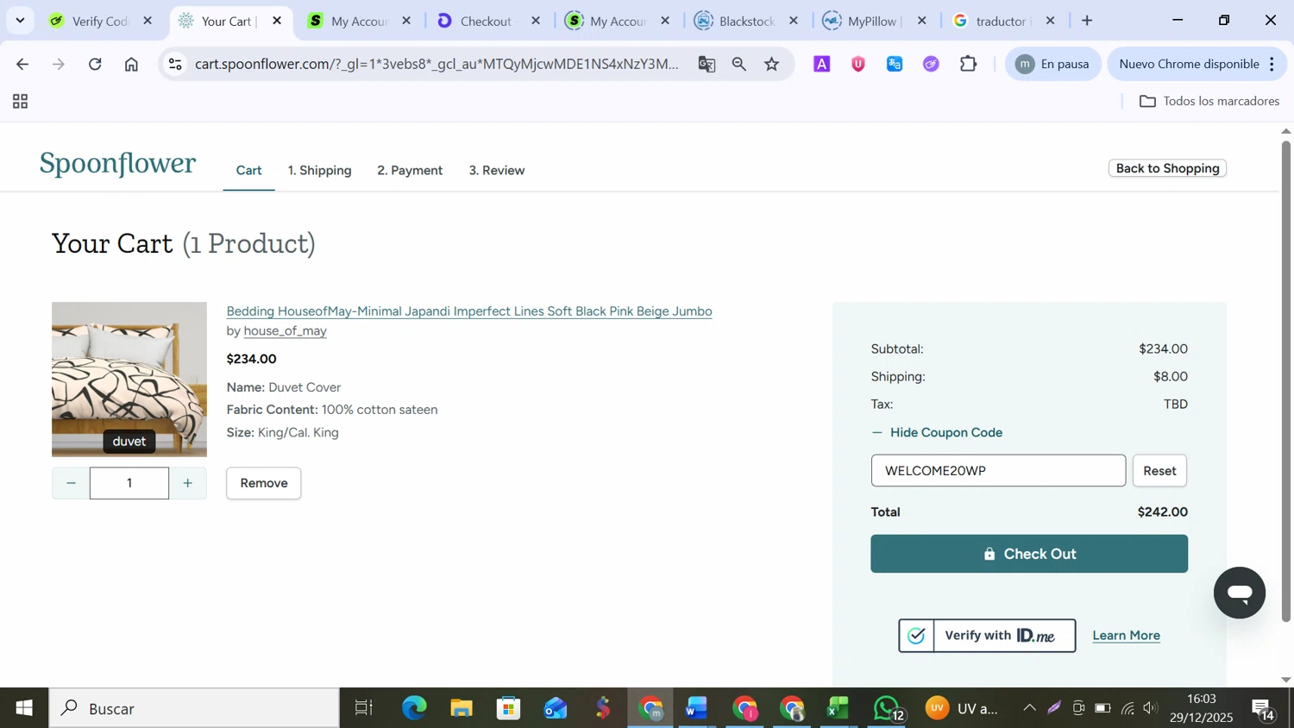Open Todos los marcadores folder
The image size is (1294, 728).
point(1209,102)
